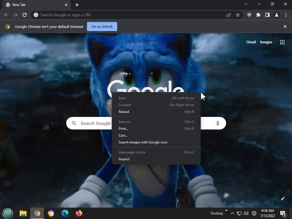
Task: Click the settings gear in system tray
Action: (x=254, y=213)
